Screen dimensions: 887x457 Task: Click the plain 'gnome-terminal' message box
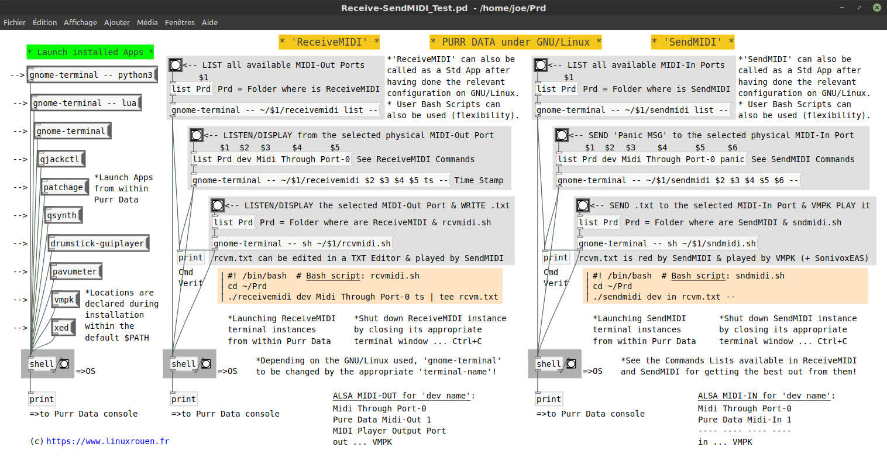73,132
